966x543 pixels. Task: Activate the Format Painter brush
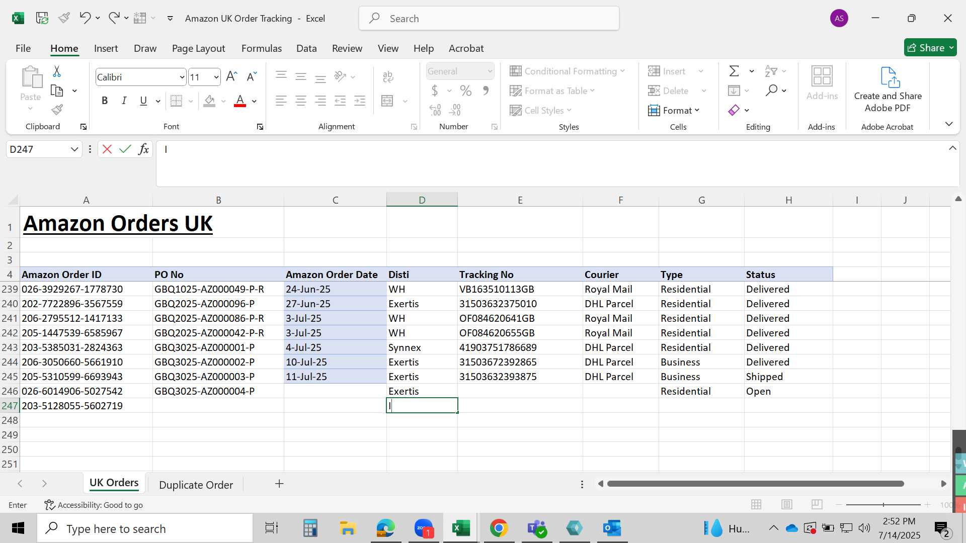57,110
